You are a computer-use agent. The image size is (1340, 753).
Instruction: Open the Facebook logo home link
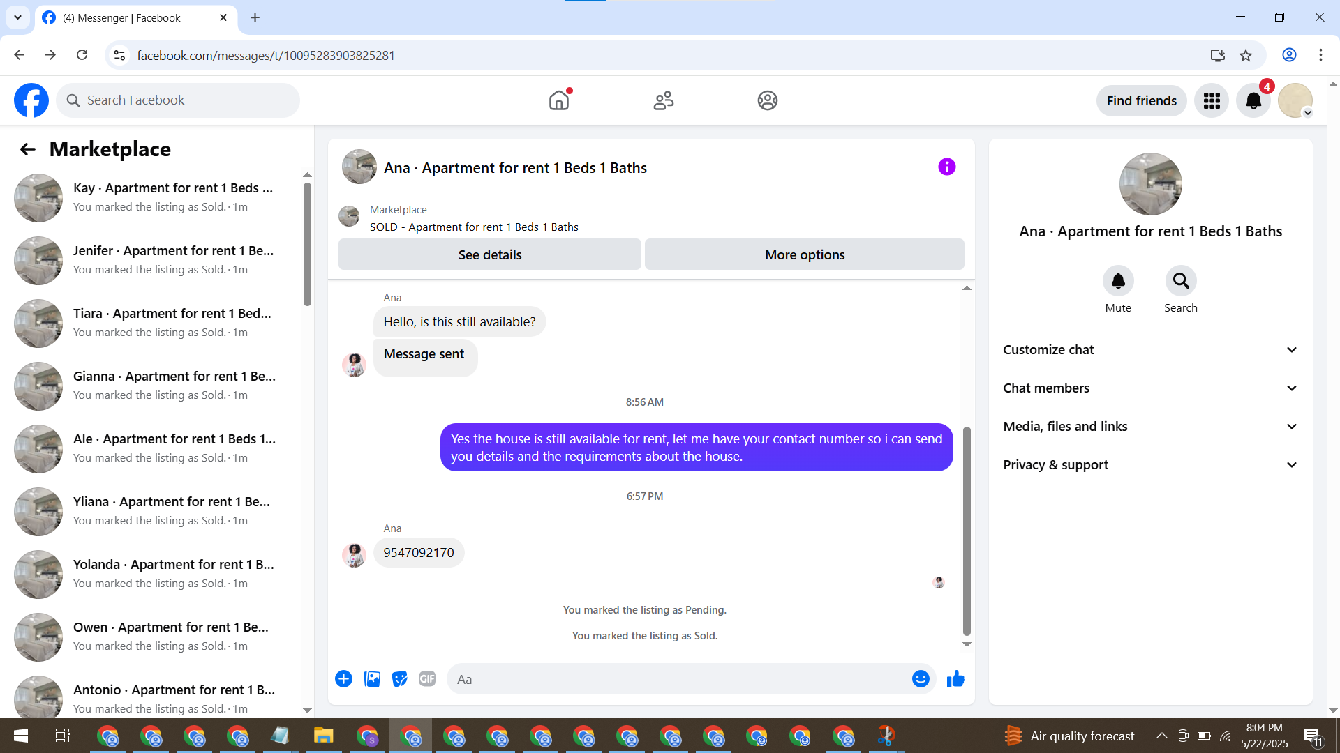click(x=31, y=100)
